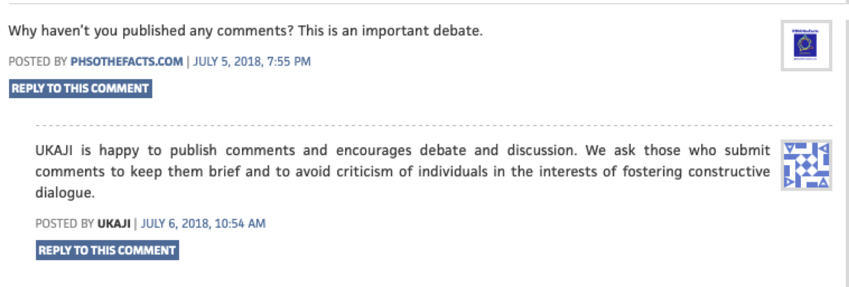Click the UKAJI reply paragraph text
The image size is (849, 287).
(x=402, y=172)
